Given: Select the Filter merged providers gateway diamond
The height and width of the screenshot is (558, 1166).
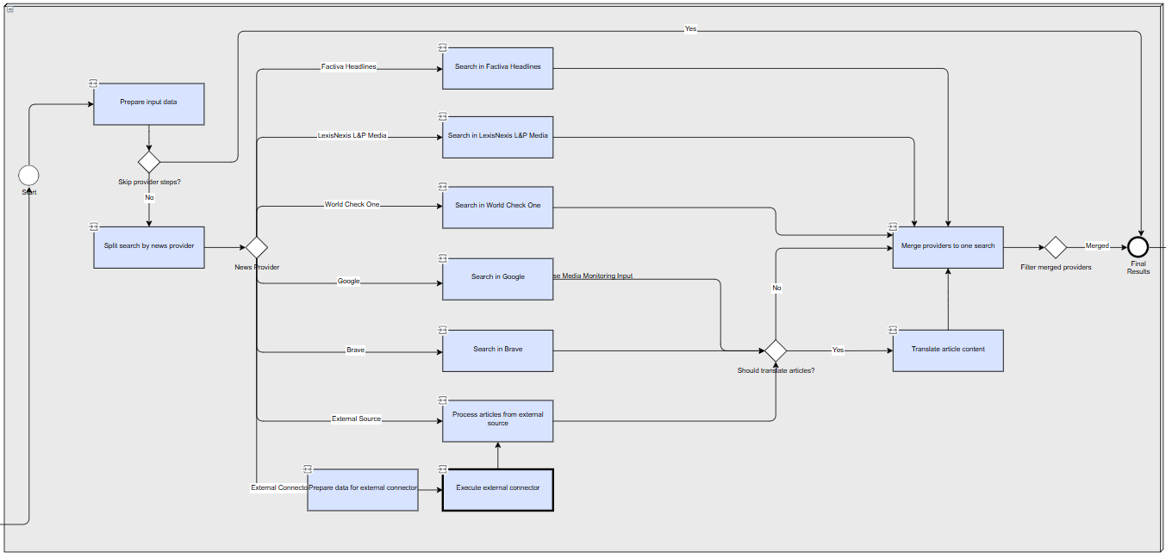Looking at the screenshot, I should (x=1055, y=247).
